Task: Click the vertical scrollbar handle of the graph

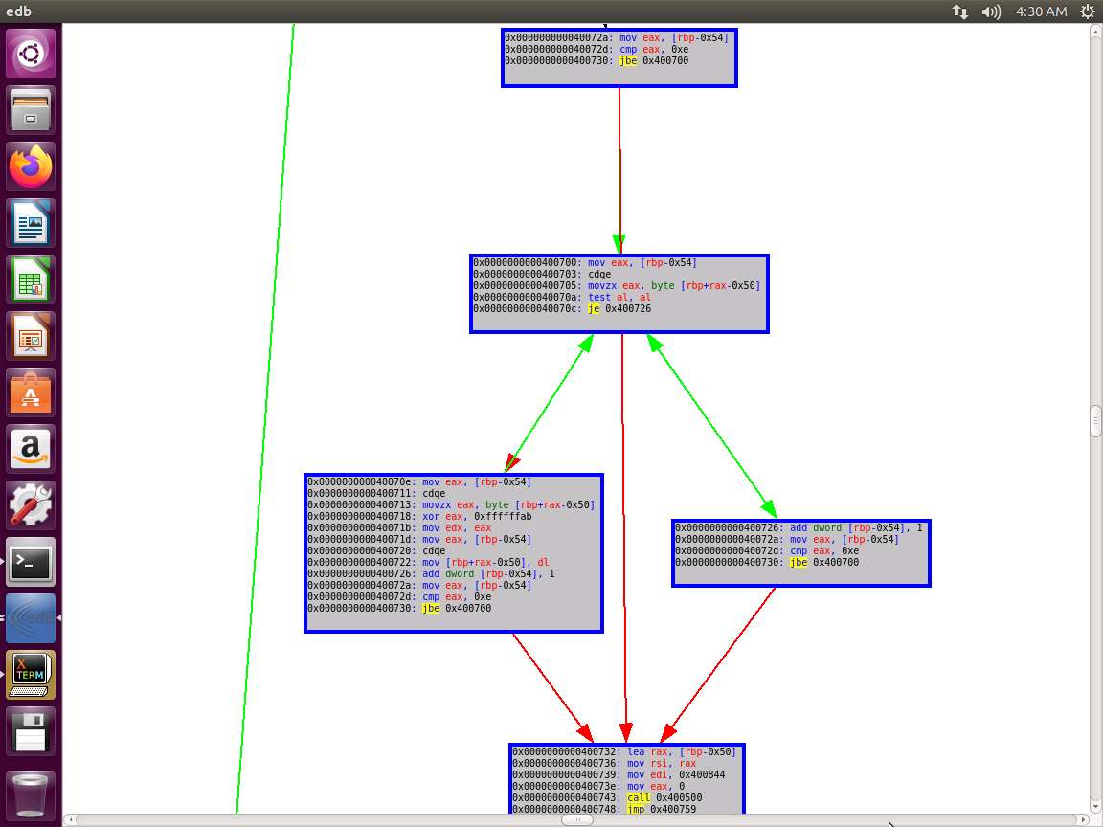Action: tap(1096, 420)
